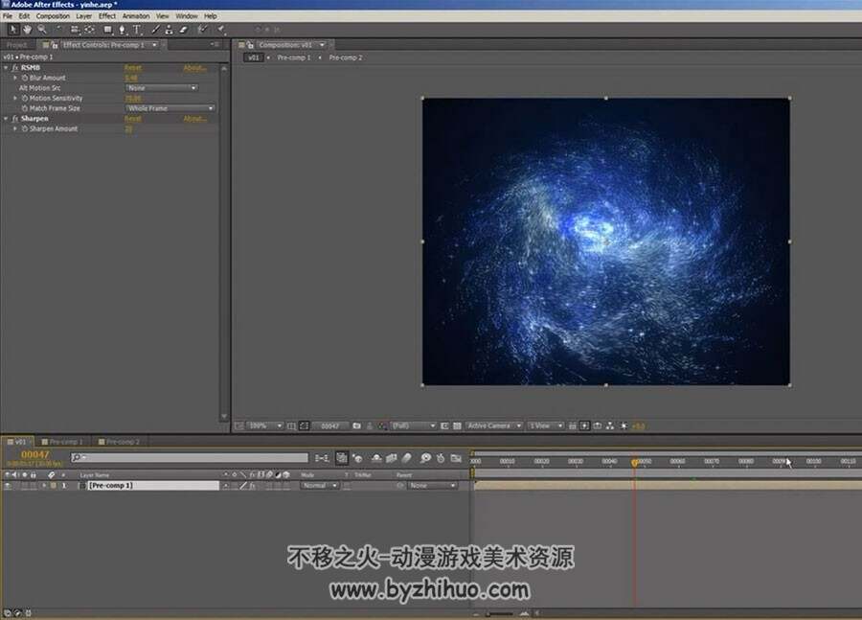Toggle Match Frame Size stopwatch

coord(25,108)
